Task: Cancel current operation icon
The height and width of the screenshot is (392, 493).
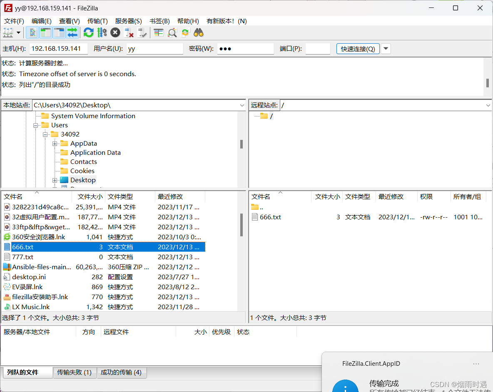Action: click(x=115, y=32)
